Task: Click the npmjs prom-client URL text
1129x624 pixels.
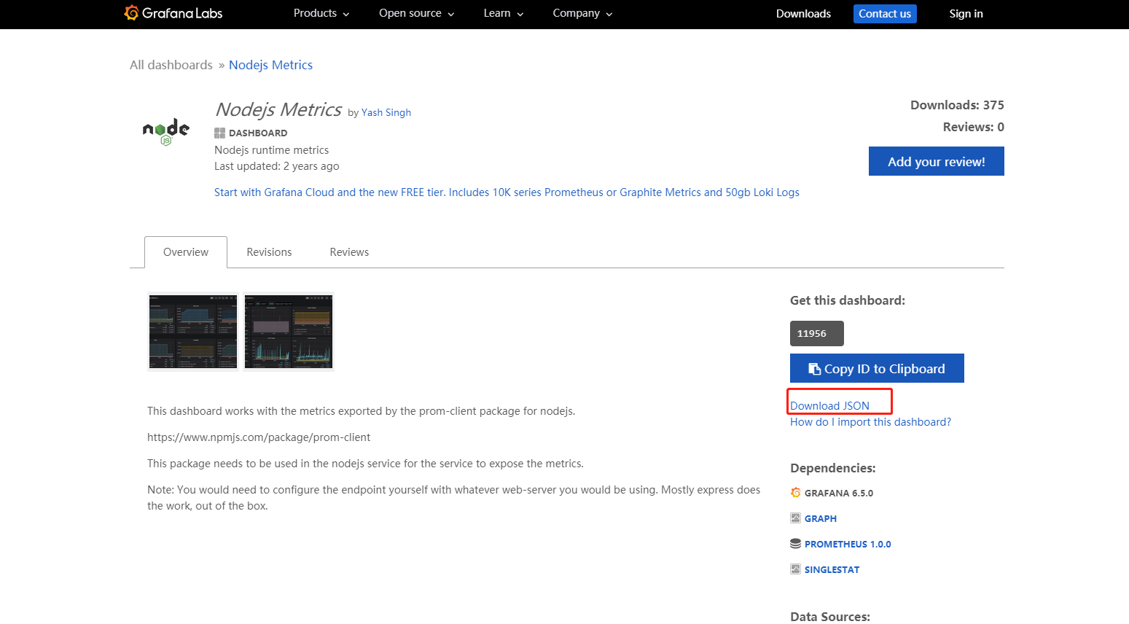Action: tap(259, 437)
